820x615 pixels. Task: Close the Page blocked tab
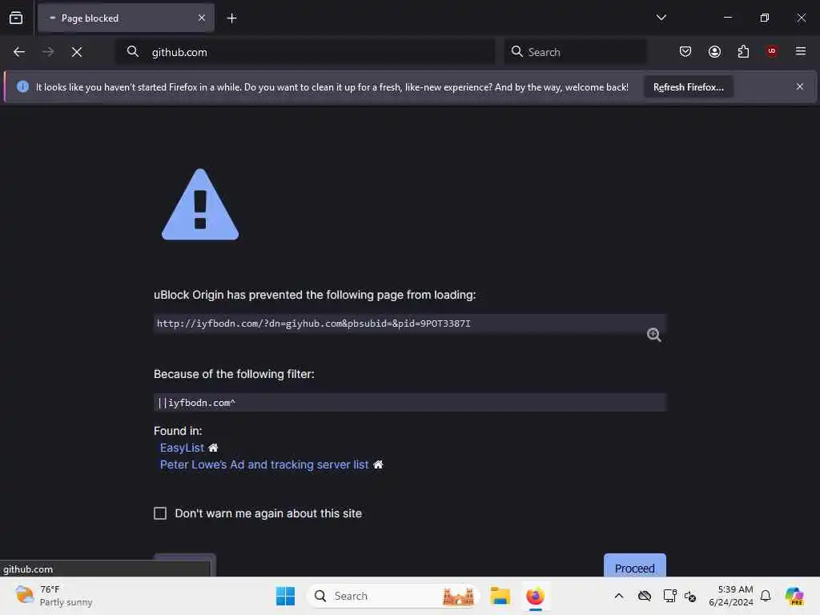point(202,18)
